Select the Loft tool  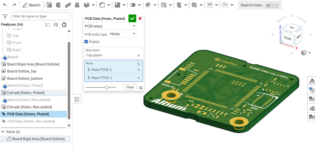(77, 5)
